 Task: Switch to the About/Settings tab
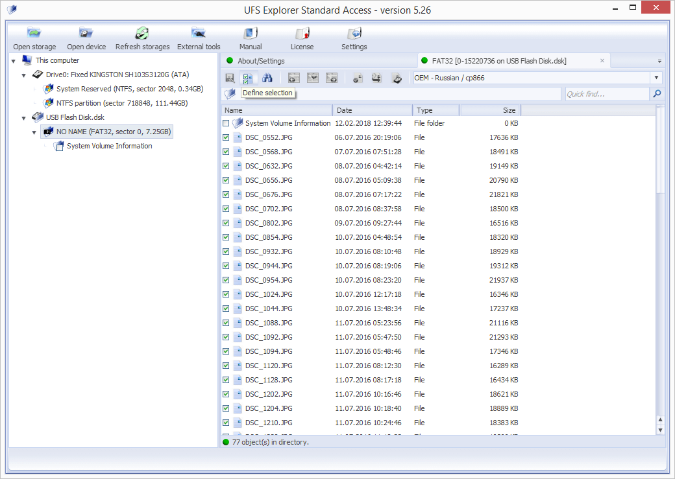(x=261, y=61)
